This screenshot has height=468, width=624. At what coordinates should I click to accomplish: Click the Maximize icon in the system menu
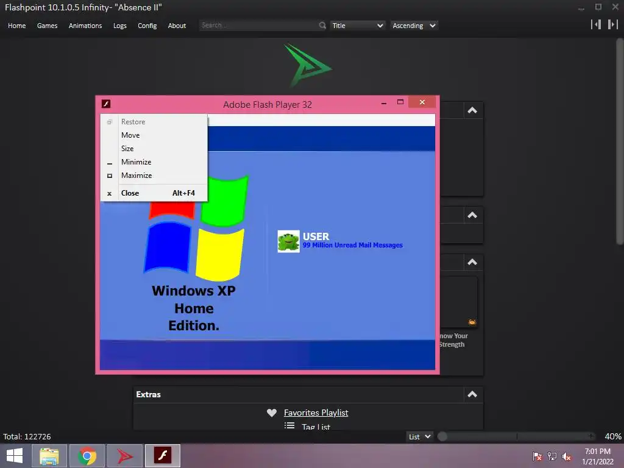(x=110, y=175)
